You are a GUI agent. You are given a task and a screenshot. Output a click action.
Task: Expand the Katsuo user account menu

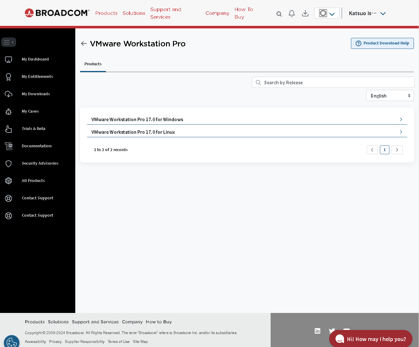point(367,13)
